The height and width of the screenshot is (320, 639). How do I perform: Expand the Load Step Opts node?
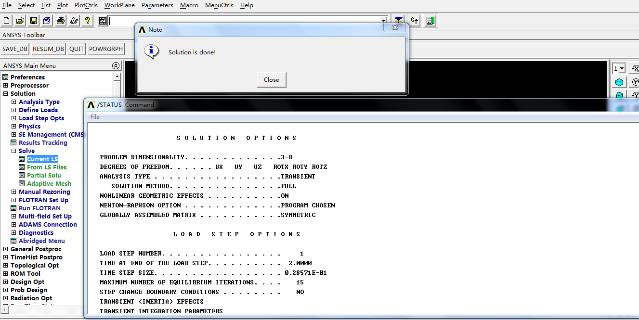pos(13,118)
